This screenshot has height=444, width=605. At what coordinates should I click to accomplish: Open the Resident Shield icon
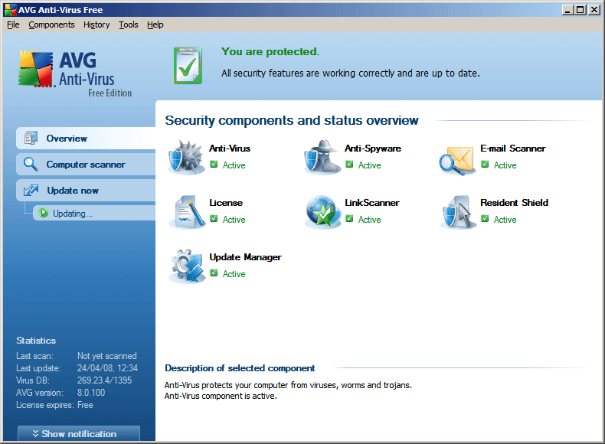(x=459, y=212)
